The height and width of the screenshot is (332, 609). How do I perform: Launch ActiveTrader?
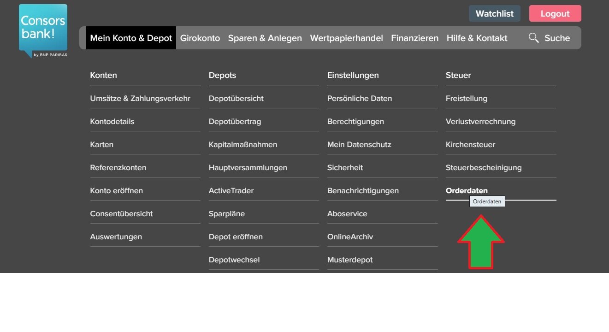pyautogui.click(x=231, y=190)
